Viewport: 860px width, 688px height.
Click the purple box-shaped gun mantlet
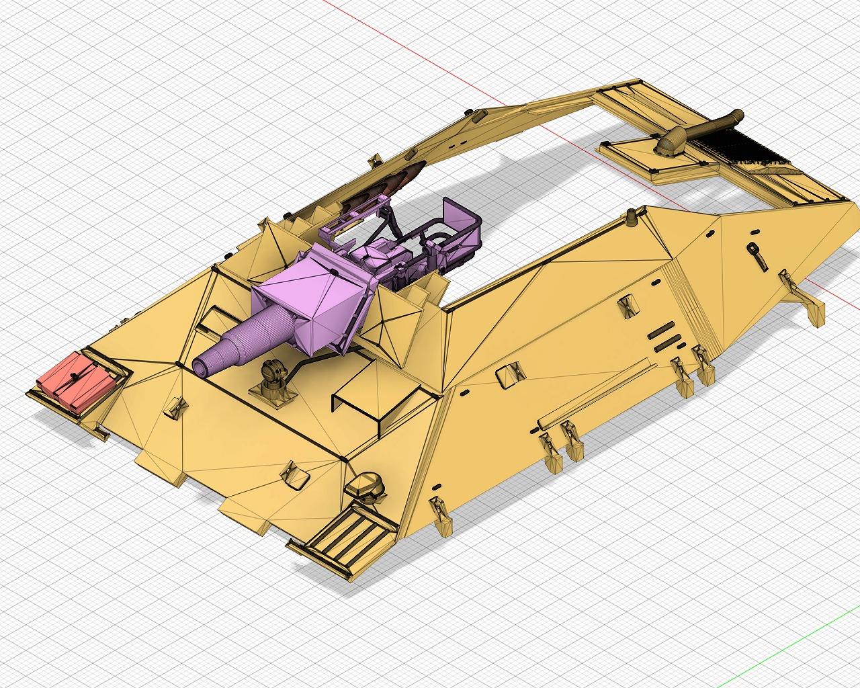pos(310,300)
